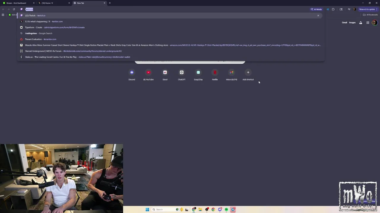The height and width of the screenshot is (213, 380).
Task: Open the Gmail link
Action: pyautogui.click(x=344, y=22)
